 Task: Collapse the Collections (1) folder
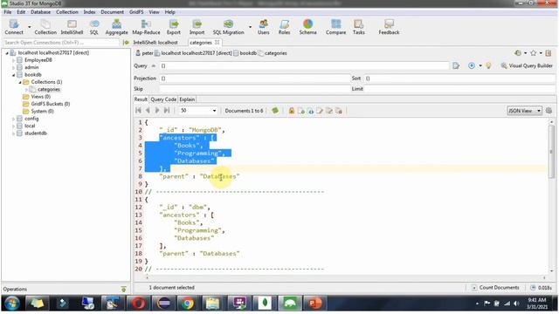20,82
